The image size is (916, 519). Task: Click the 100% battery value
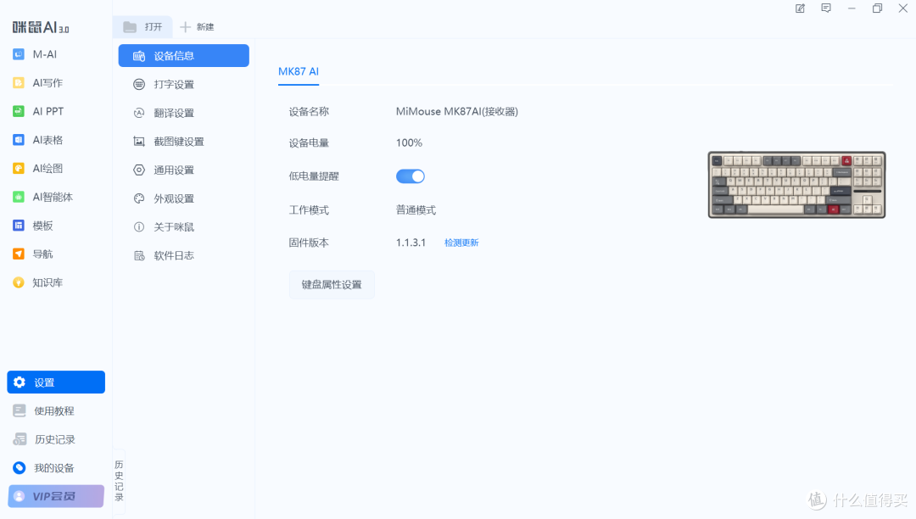(409, 143)
